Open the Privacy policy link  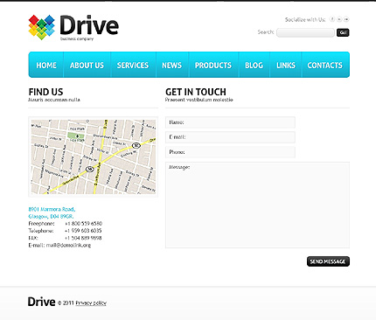91,303
